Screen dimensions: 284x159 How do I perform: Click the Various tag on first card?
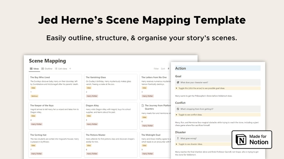pos(34,96)
